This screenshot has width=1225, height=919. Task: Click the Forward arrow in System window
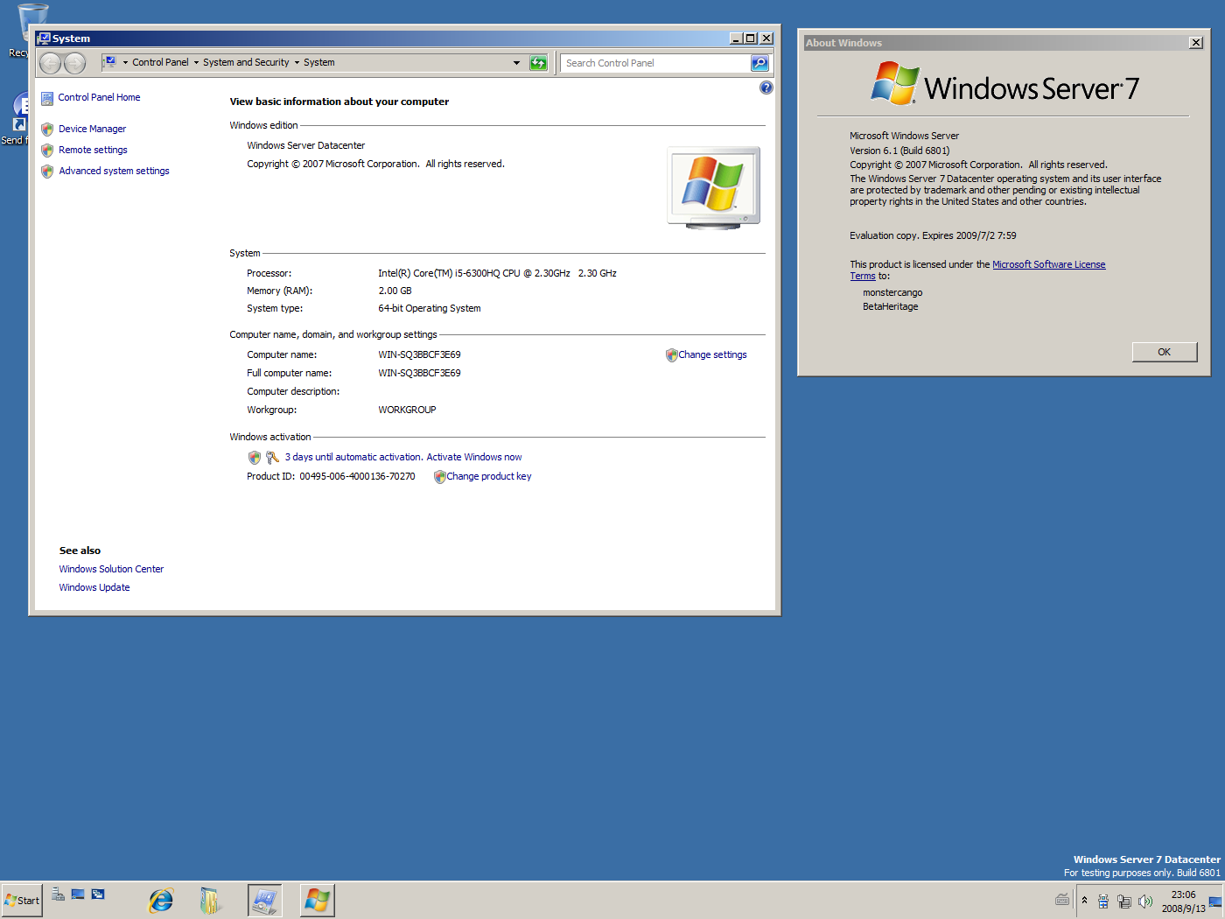75,63
